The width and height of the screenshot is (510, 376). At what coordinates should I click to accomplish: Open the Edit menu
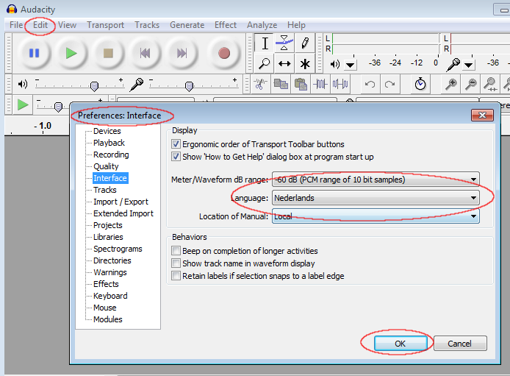(x=40, y=25)
